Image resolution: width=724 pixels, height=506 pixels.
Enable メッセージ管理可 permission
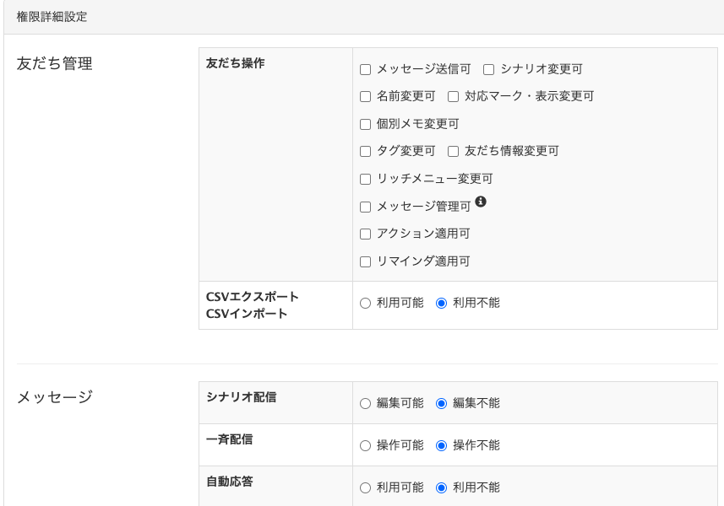click(x=365, y=205)
